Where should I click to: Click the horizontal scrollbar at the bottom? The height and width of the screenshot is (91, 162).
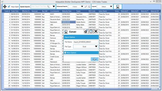pyautogui.click(x=78, y=89)
